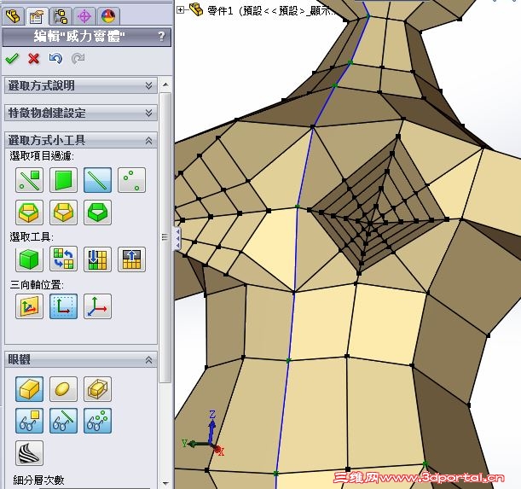Open the DisplayManager color-ball tab

108,16
